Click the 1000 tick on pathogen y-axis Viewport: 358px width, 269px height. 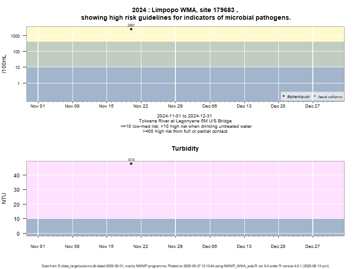click(16, 36)
